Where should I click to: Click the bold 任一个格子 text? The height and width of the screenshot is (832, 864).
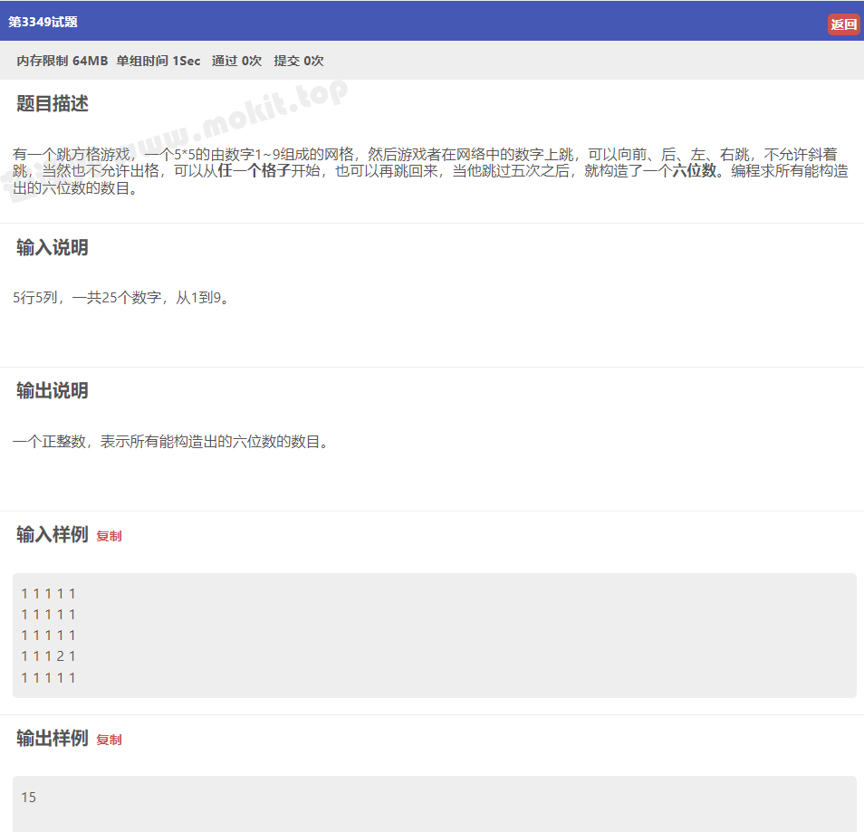pos(254,171)
